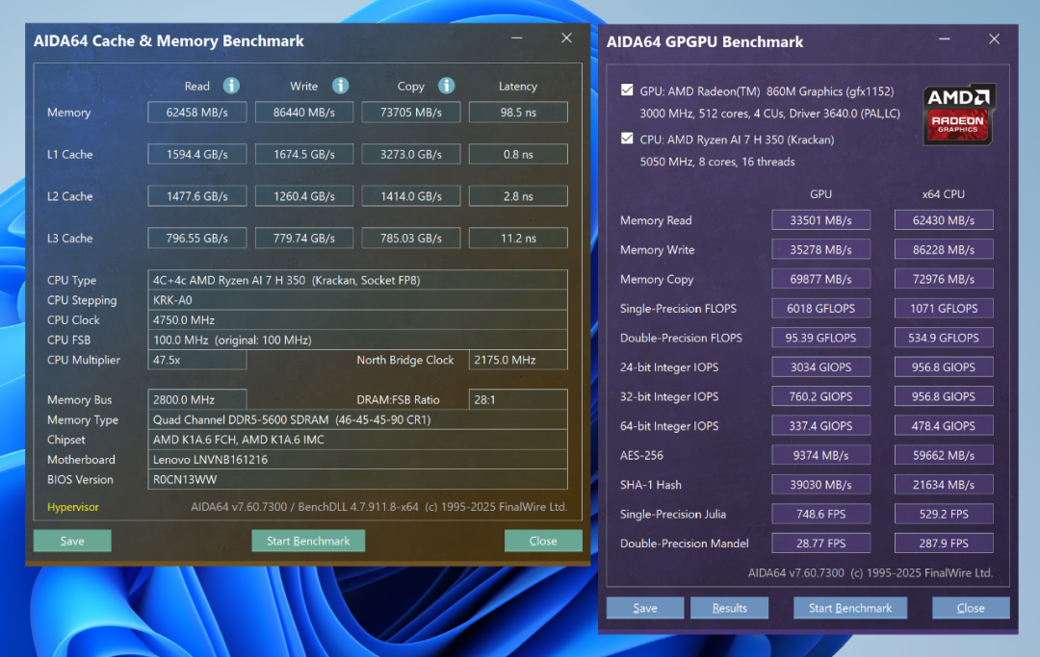The width and height of the screenshot is (1040, 657).
Task: Click Save in GPGPU Benchmark window
Action: click(x=644, y=608)
